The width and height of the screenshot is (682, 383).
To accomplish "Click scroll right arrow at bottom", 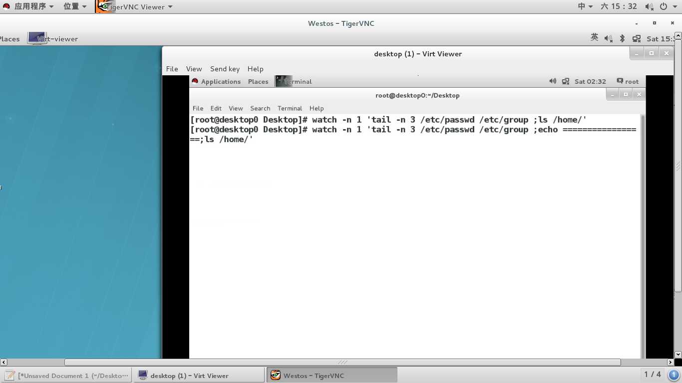I will point(671,362).
